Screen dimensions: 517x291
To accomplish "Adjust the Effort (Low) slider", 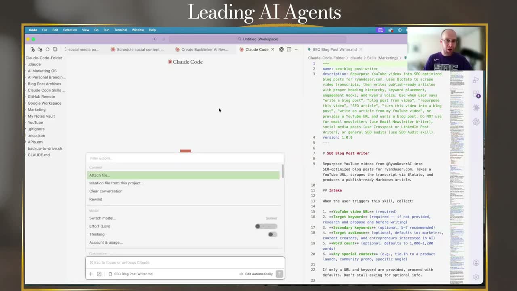I will 266,226.
